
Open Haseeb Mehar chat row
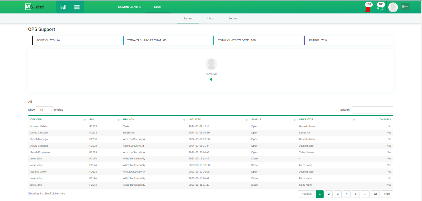[x=39, y=126]
